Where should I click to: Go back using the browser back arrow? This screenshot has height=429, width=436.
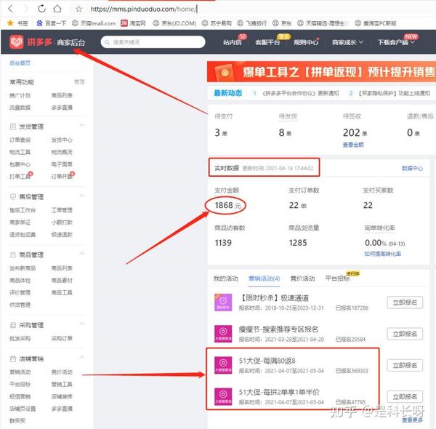click(x=11, y=9)
